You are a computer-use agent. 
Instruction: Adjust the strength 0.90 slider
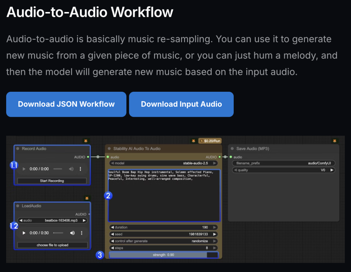pos(163,255)
